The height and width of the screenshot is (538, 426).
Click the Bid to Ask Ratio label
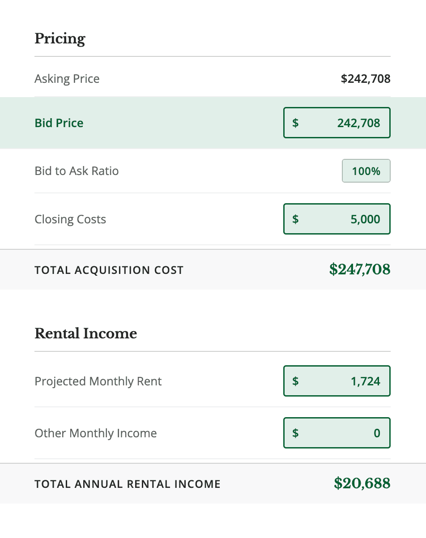[77, 171]
